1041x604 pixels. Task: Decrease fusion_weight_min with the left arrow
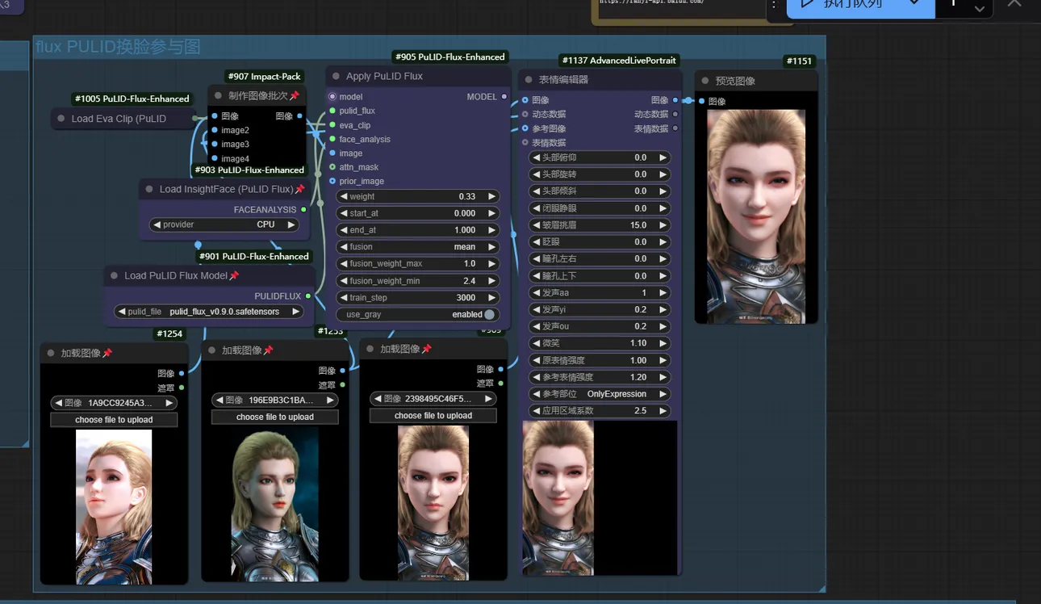pyautogui.click(x=344, y=281)
